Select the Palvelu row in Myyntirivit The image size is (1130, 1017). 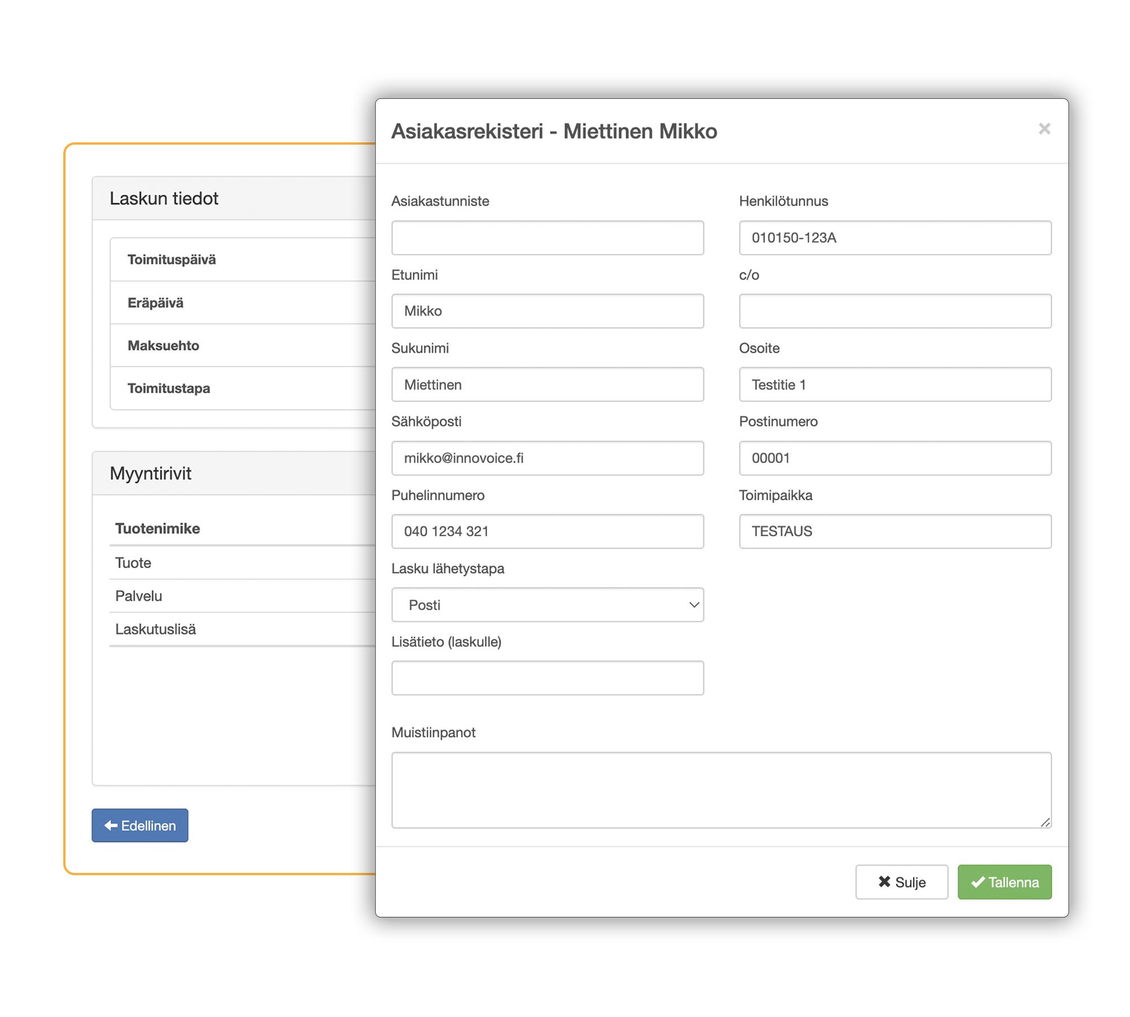pos(242,596)
